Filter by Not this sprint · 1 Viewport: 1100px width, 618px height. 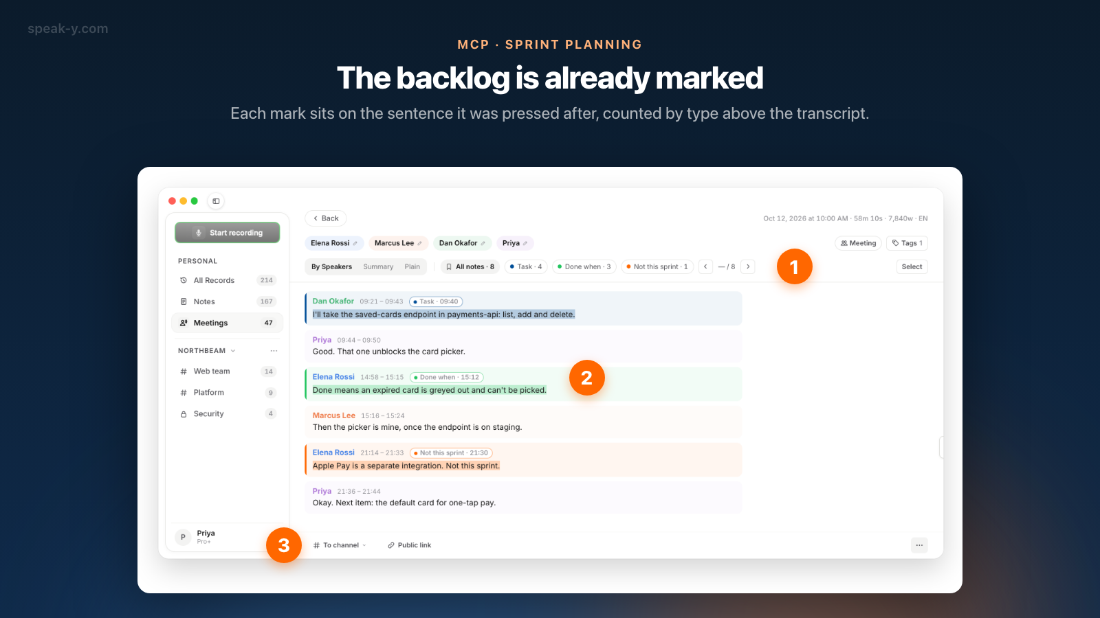[657, 267]
